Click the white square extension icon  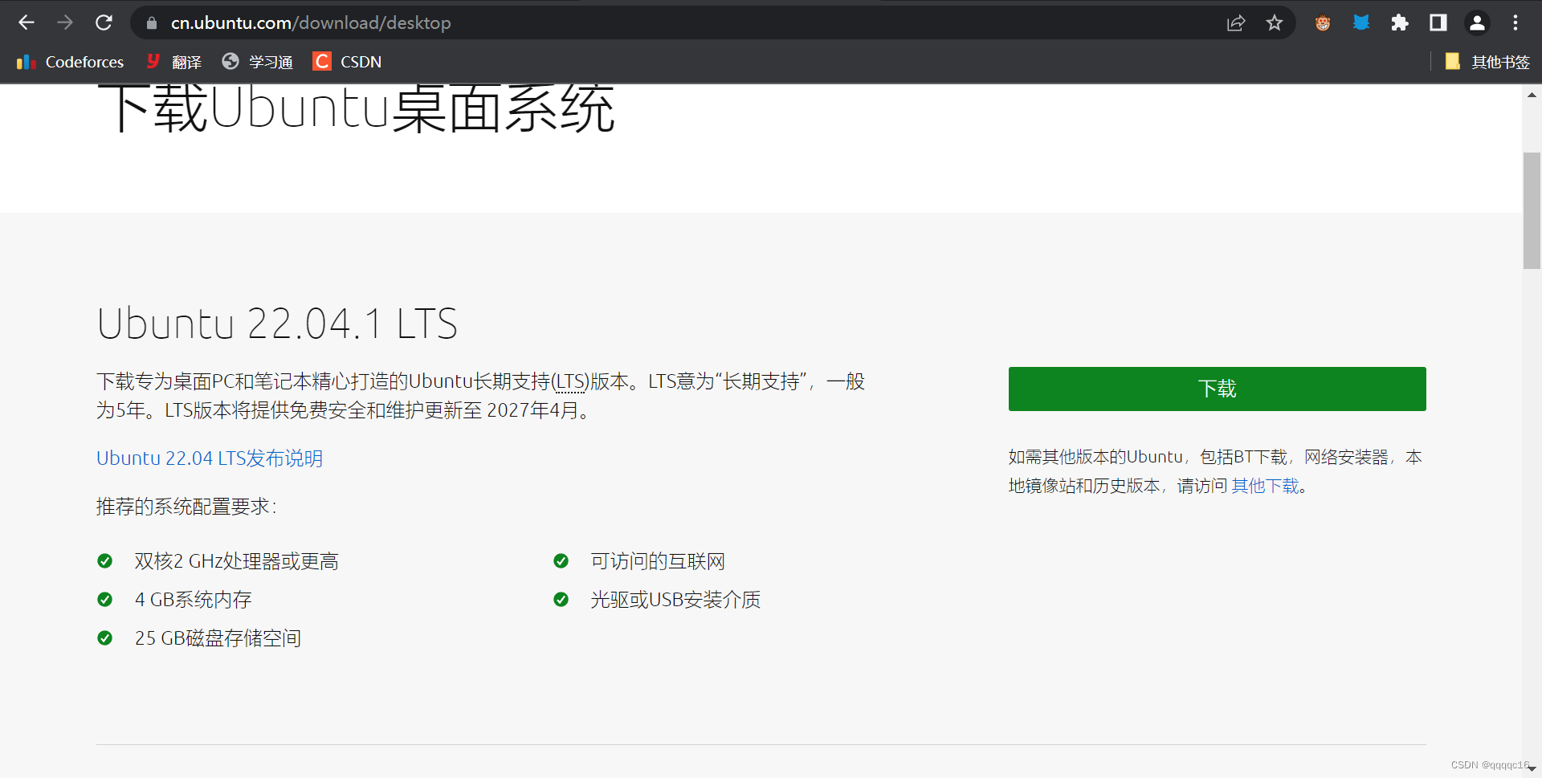point(1438,22)
